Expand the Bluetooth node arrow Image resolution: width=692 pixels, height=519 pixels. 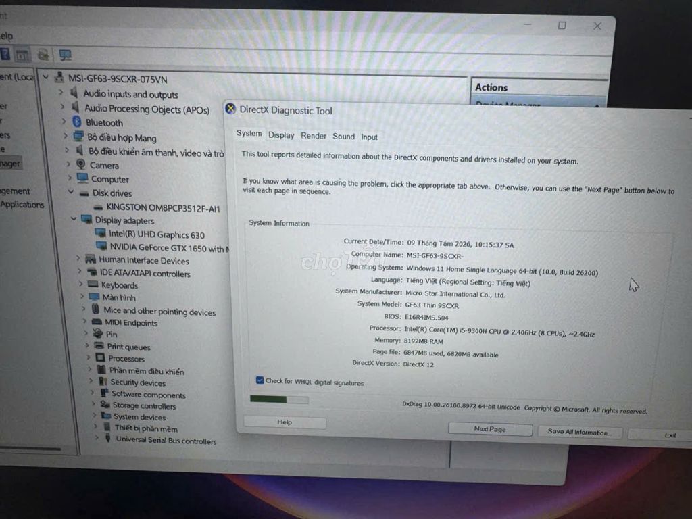pos(64,122)
